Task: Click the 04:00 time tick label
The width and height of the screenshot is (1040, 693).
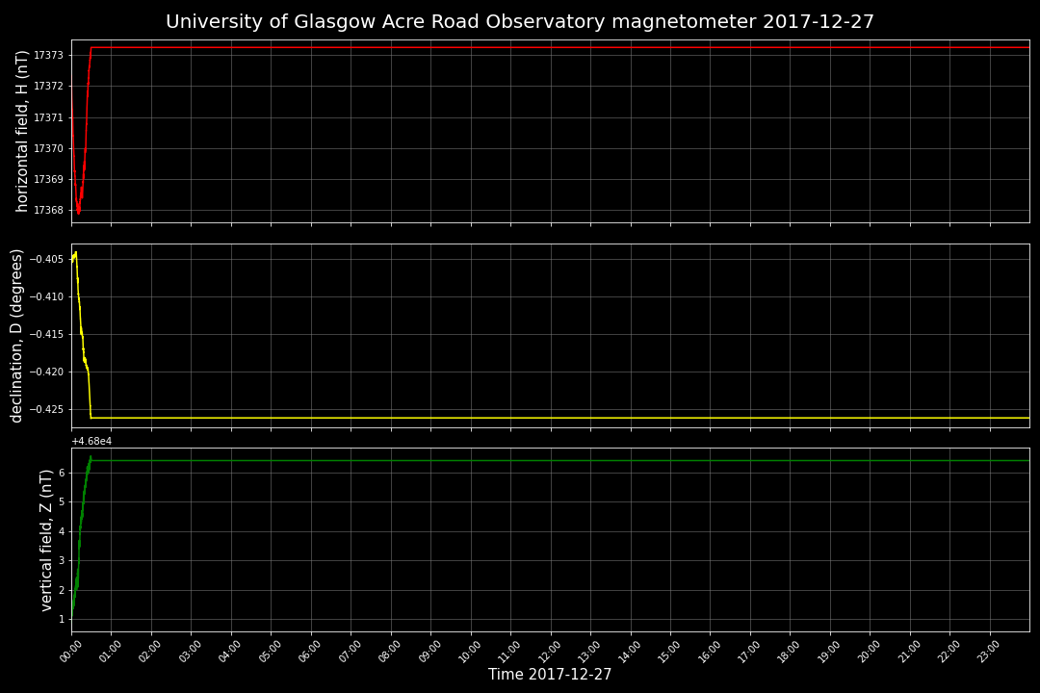Action: click(x=230, y=652)
